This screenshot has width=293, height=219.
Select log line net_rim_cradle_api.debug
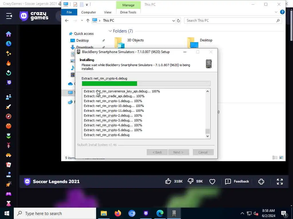coord(114,96)
